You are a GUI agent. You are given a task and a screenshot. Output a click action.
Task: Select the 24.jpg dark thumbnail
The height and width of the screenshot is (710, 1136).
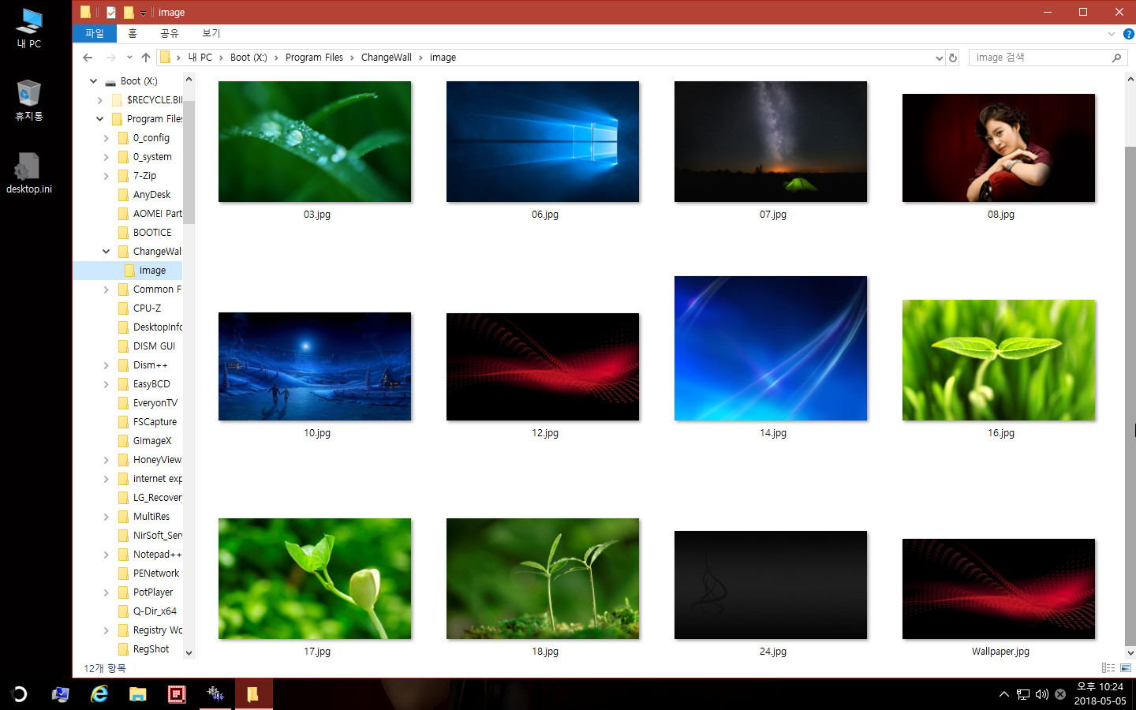771,585
